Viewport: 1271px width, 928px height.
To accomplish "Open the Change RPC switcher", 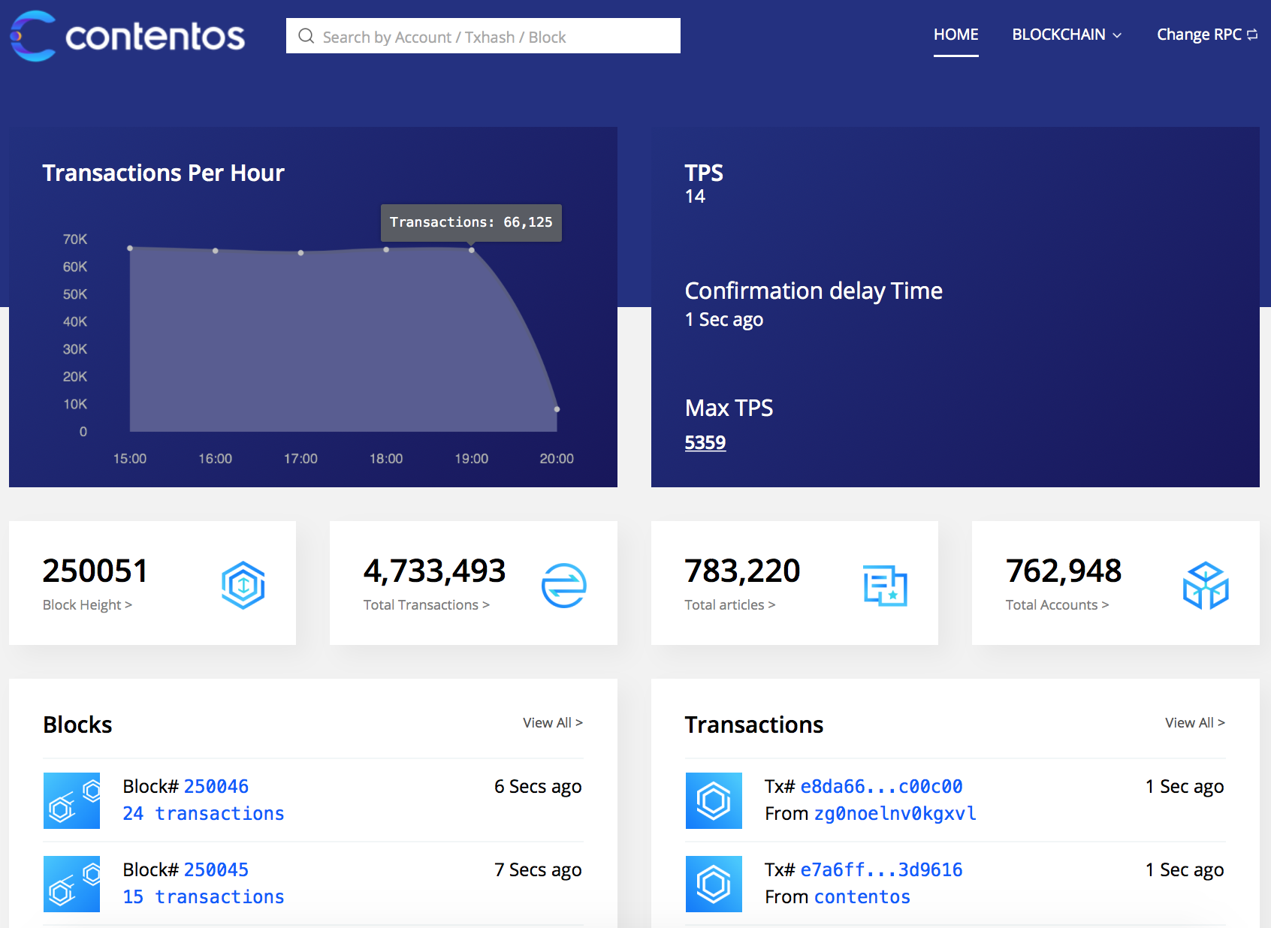I will 1207,35.
